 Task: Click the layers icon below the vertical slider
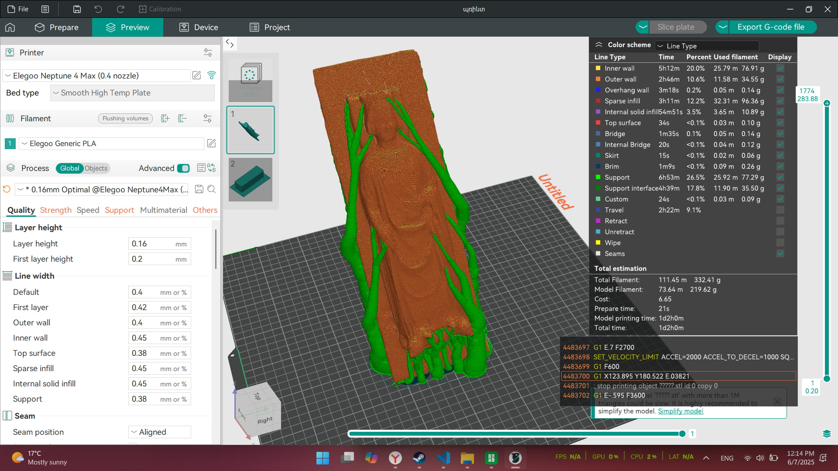coord(827,433)
